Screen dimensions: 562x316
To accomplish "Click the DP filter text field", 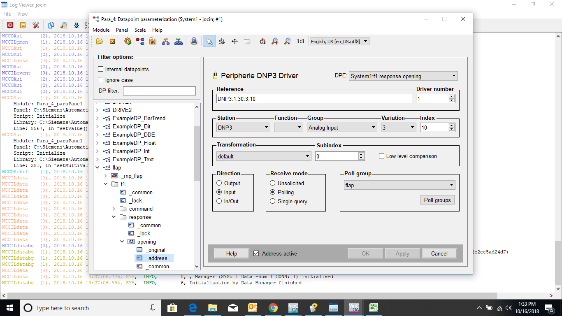I will (x=159, y=91).
